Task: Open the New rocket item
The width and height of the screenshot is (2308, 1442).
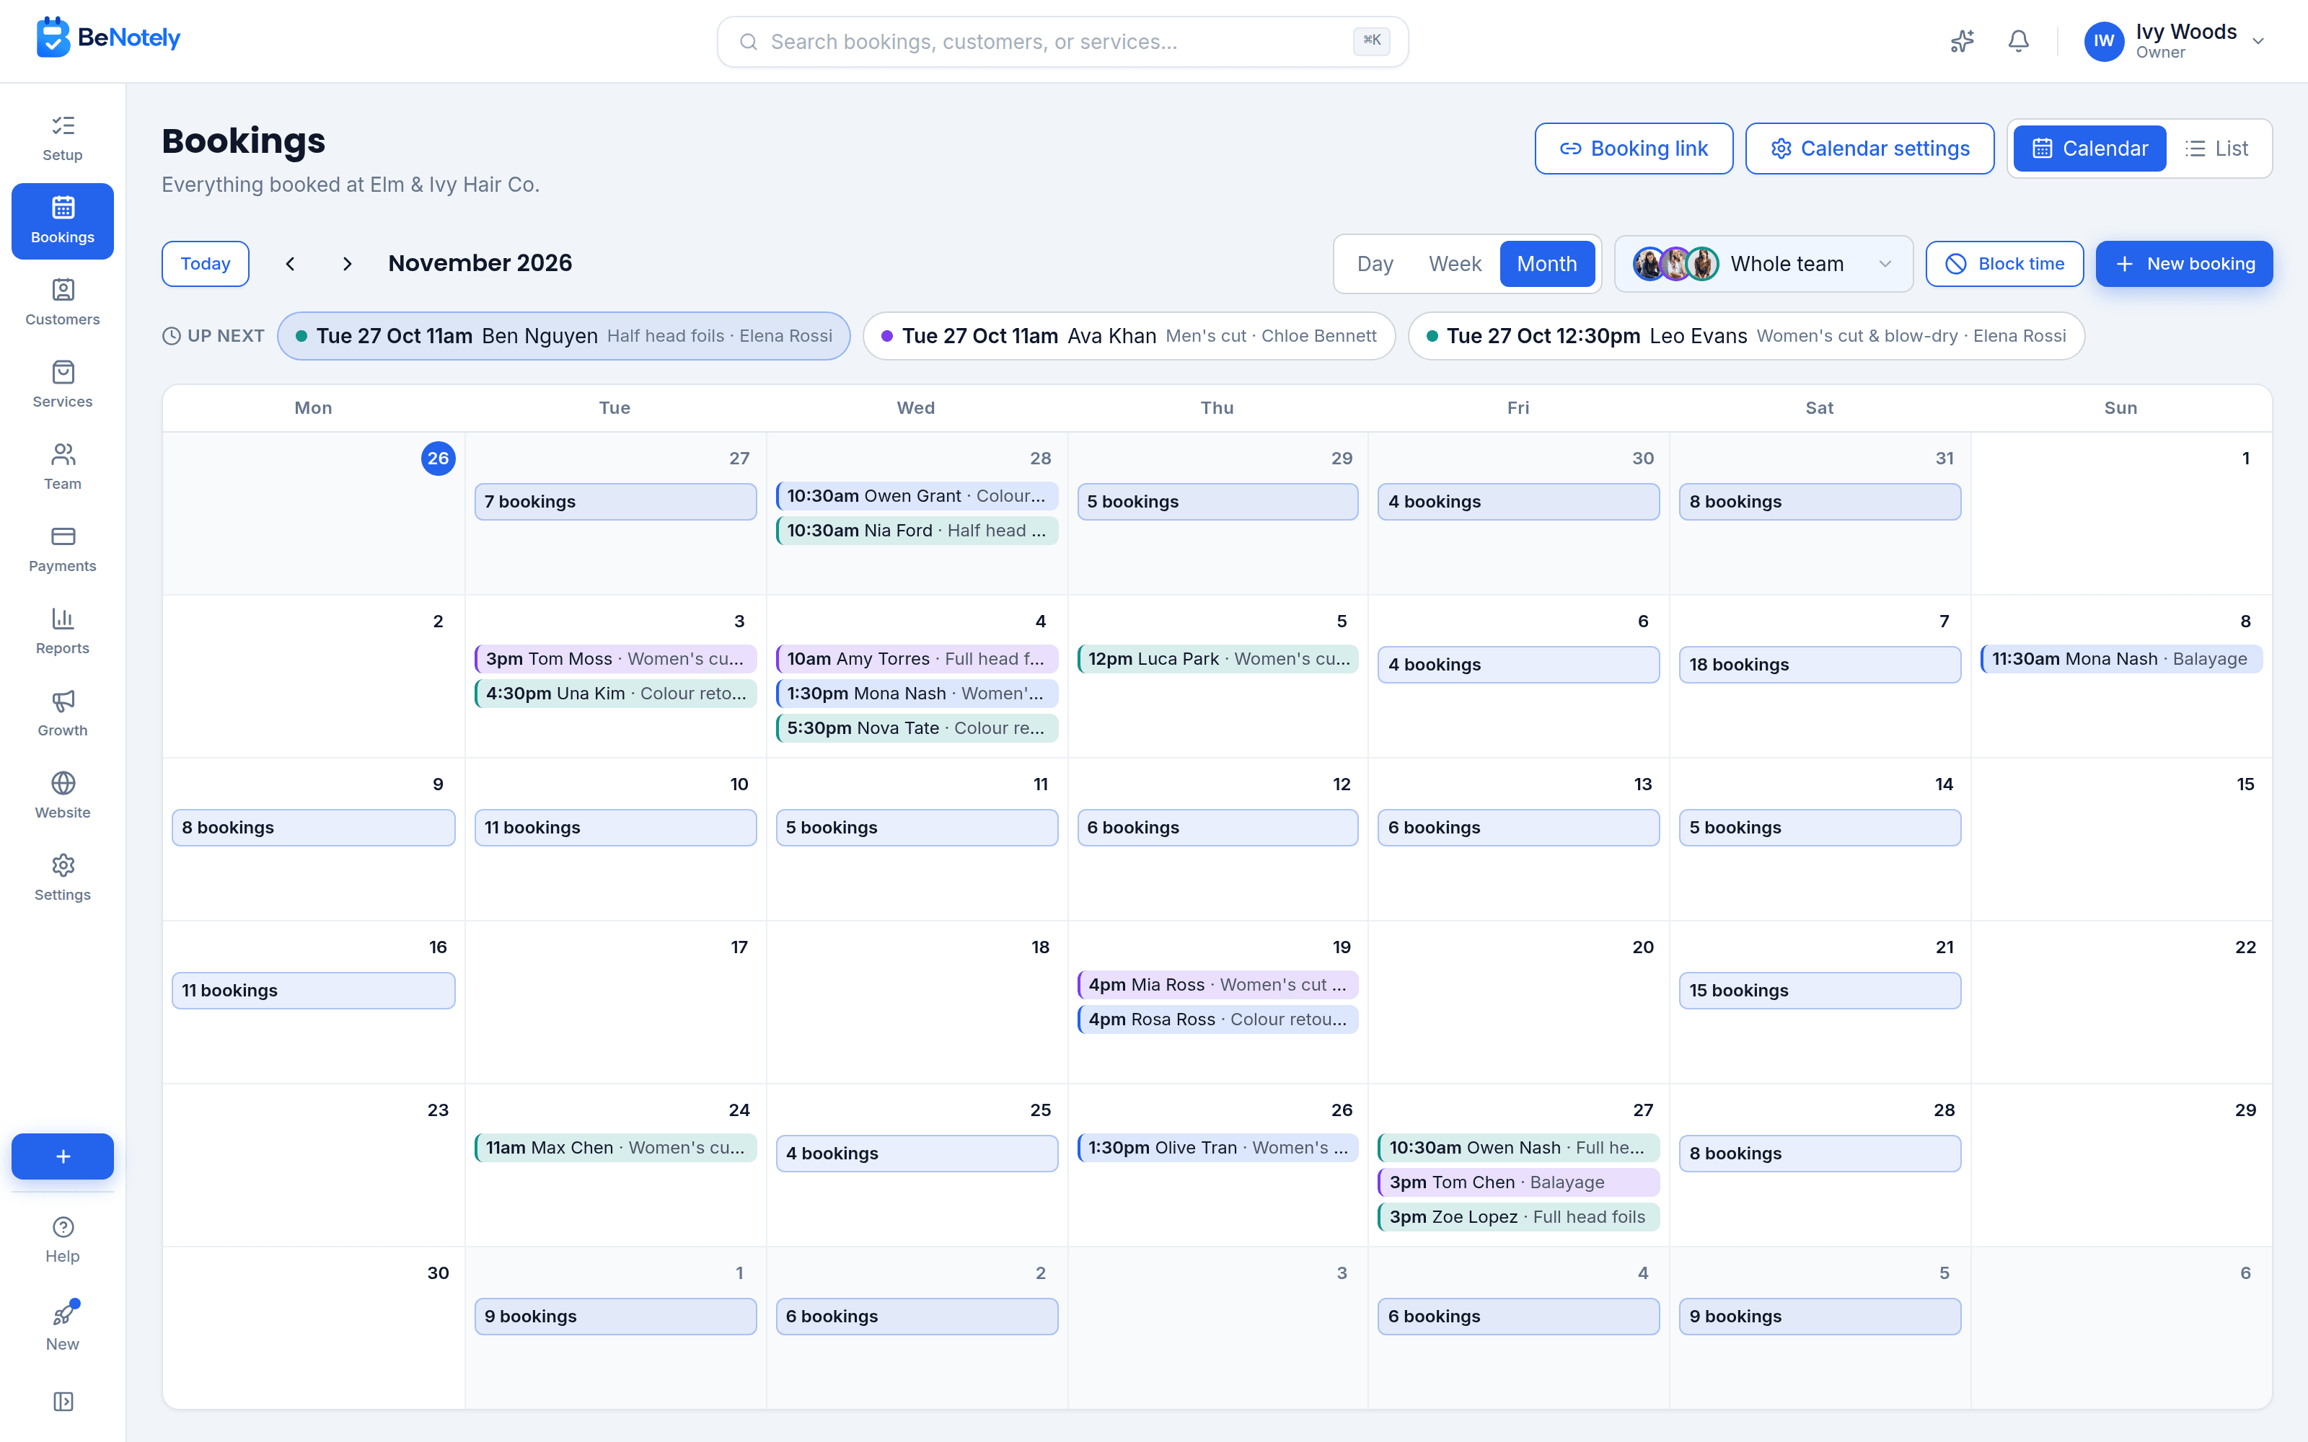Action: [x=63, y=1326]
